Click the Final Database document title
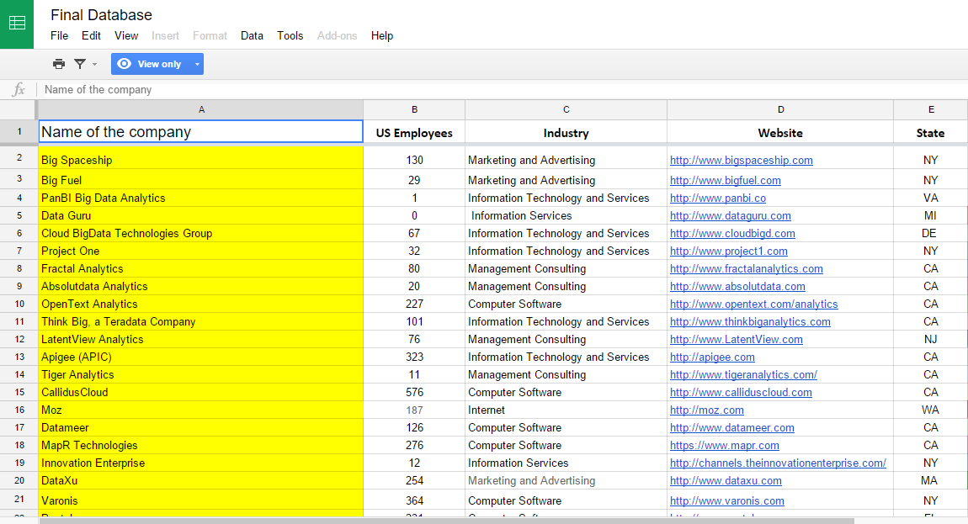This screenshot has width=968, height=524. click(x=101, y=15)
